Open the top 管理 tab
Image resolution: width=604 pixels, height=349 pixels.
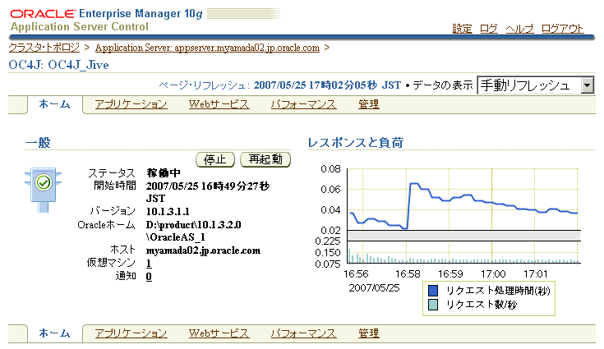[x=369, y=104]
